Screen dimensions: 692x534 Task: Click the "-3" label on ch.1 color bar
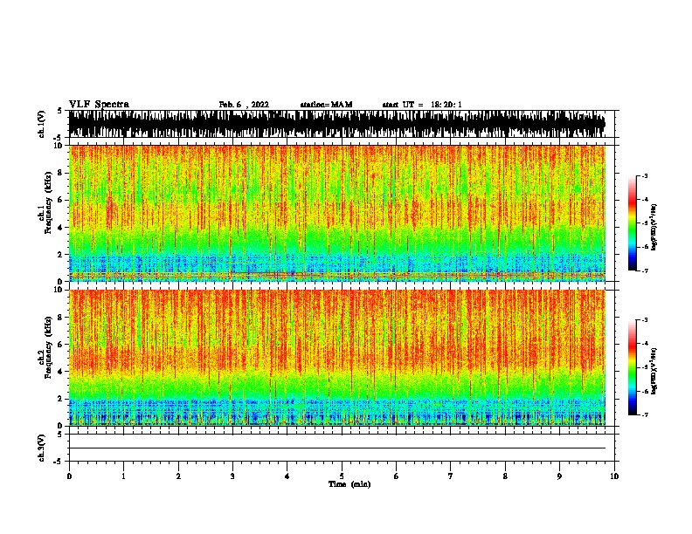[x=644, y=175]
